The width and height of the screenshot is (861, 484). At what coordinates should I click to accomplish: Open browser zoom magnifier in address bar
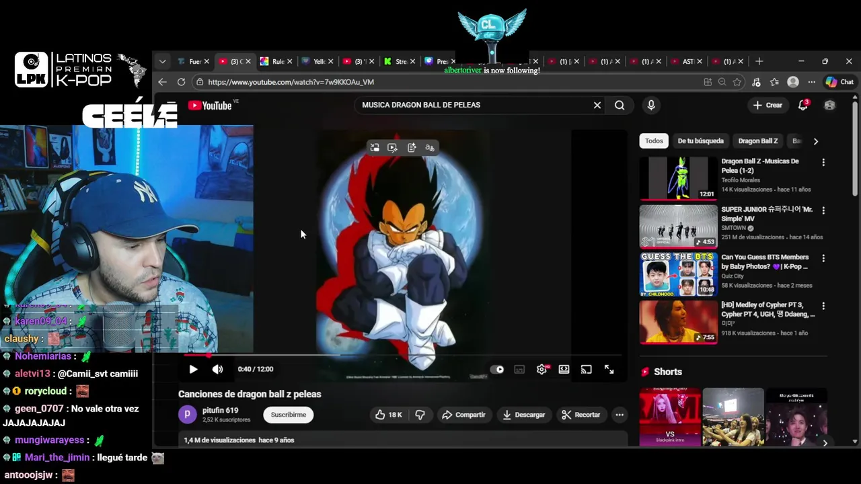point(722,82)
